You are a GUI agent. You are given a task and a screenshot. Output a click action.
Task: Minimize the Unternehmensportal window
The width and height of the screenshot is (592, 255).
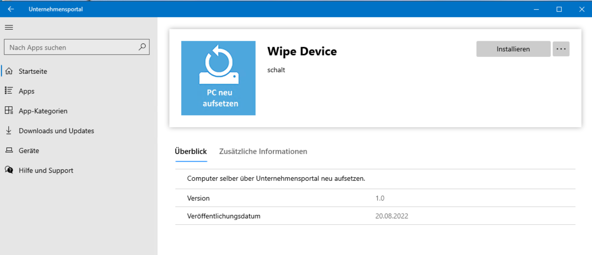[536, 9]
